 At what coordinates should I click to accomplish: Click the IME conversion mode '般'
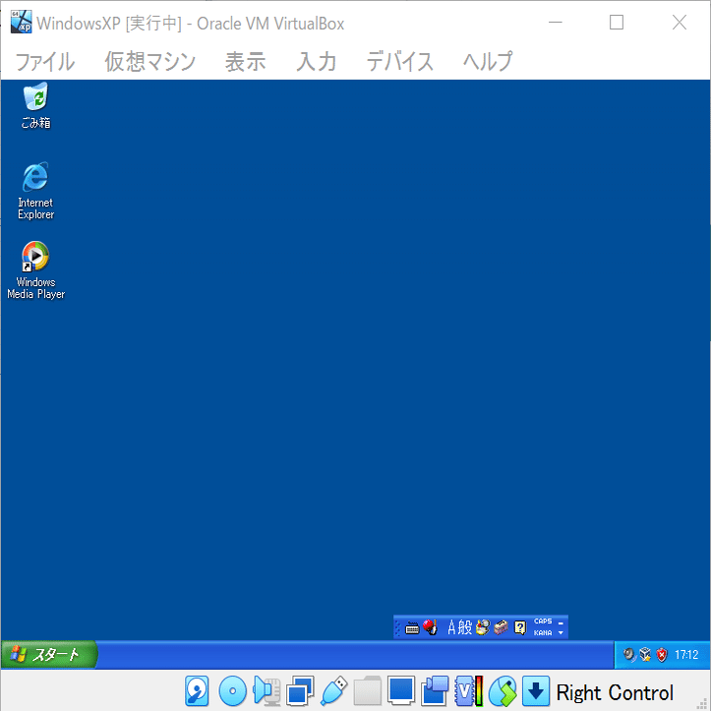pyautogui.click(x=465, y=627)
